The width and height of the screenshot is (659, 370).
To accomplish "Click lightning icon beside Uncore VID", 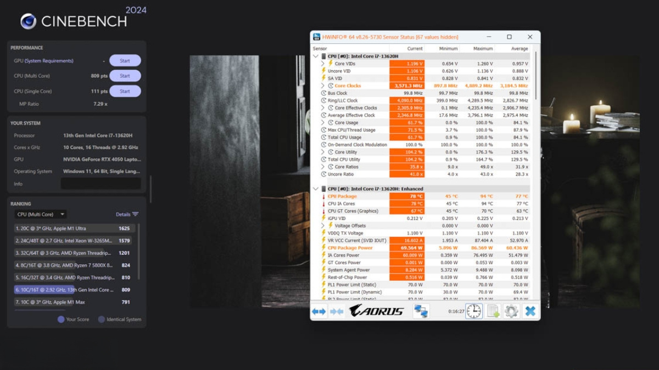I will tap(323, 71).
